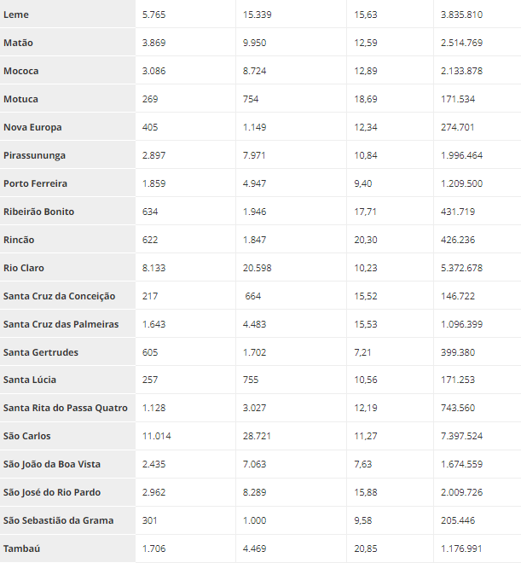Select the Ribeirão Bonito row label
The image size is (521, 563).
pyautogui.click(x=39, y=212)
